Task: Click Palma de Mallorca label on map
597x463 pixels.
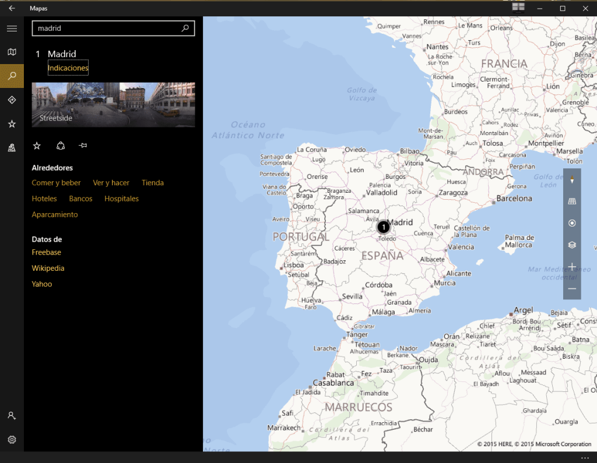Action: [x=519, y=241]
